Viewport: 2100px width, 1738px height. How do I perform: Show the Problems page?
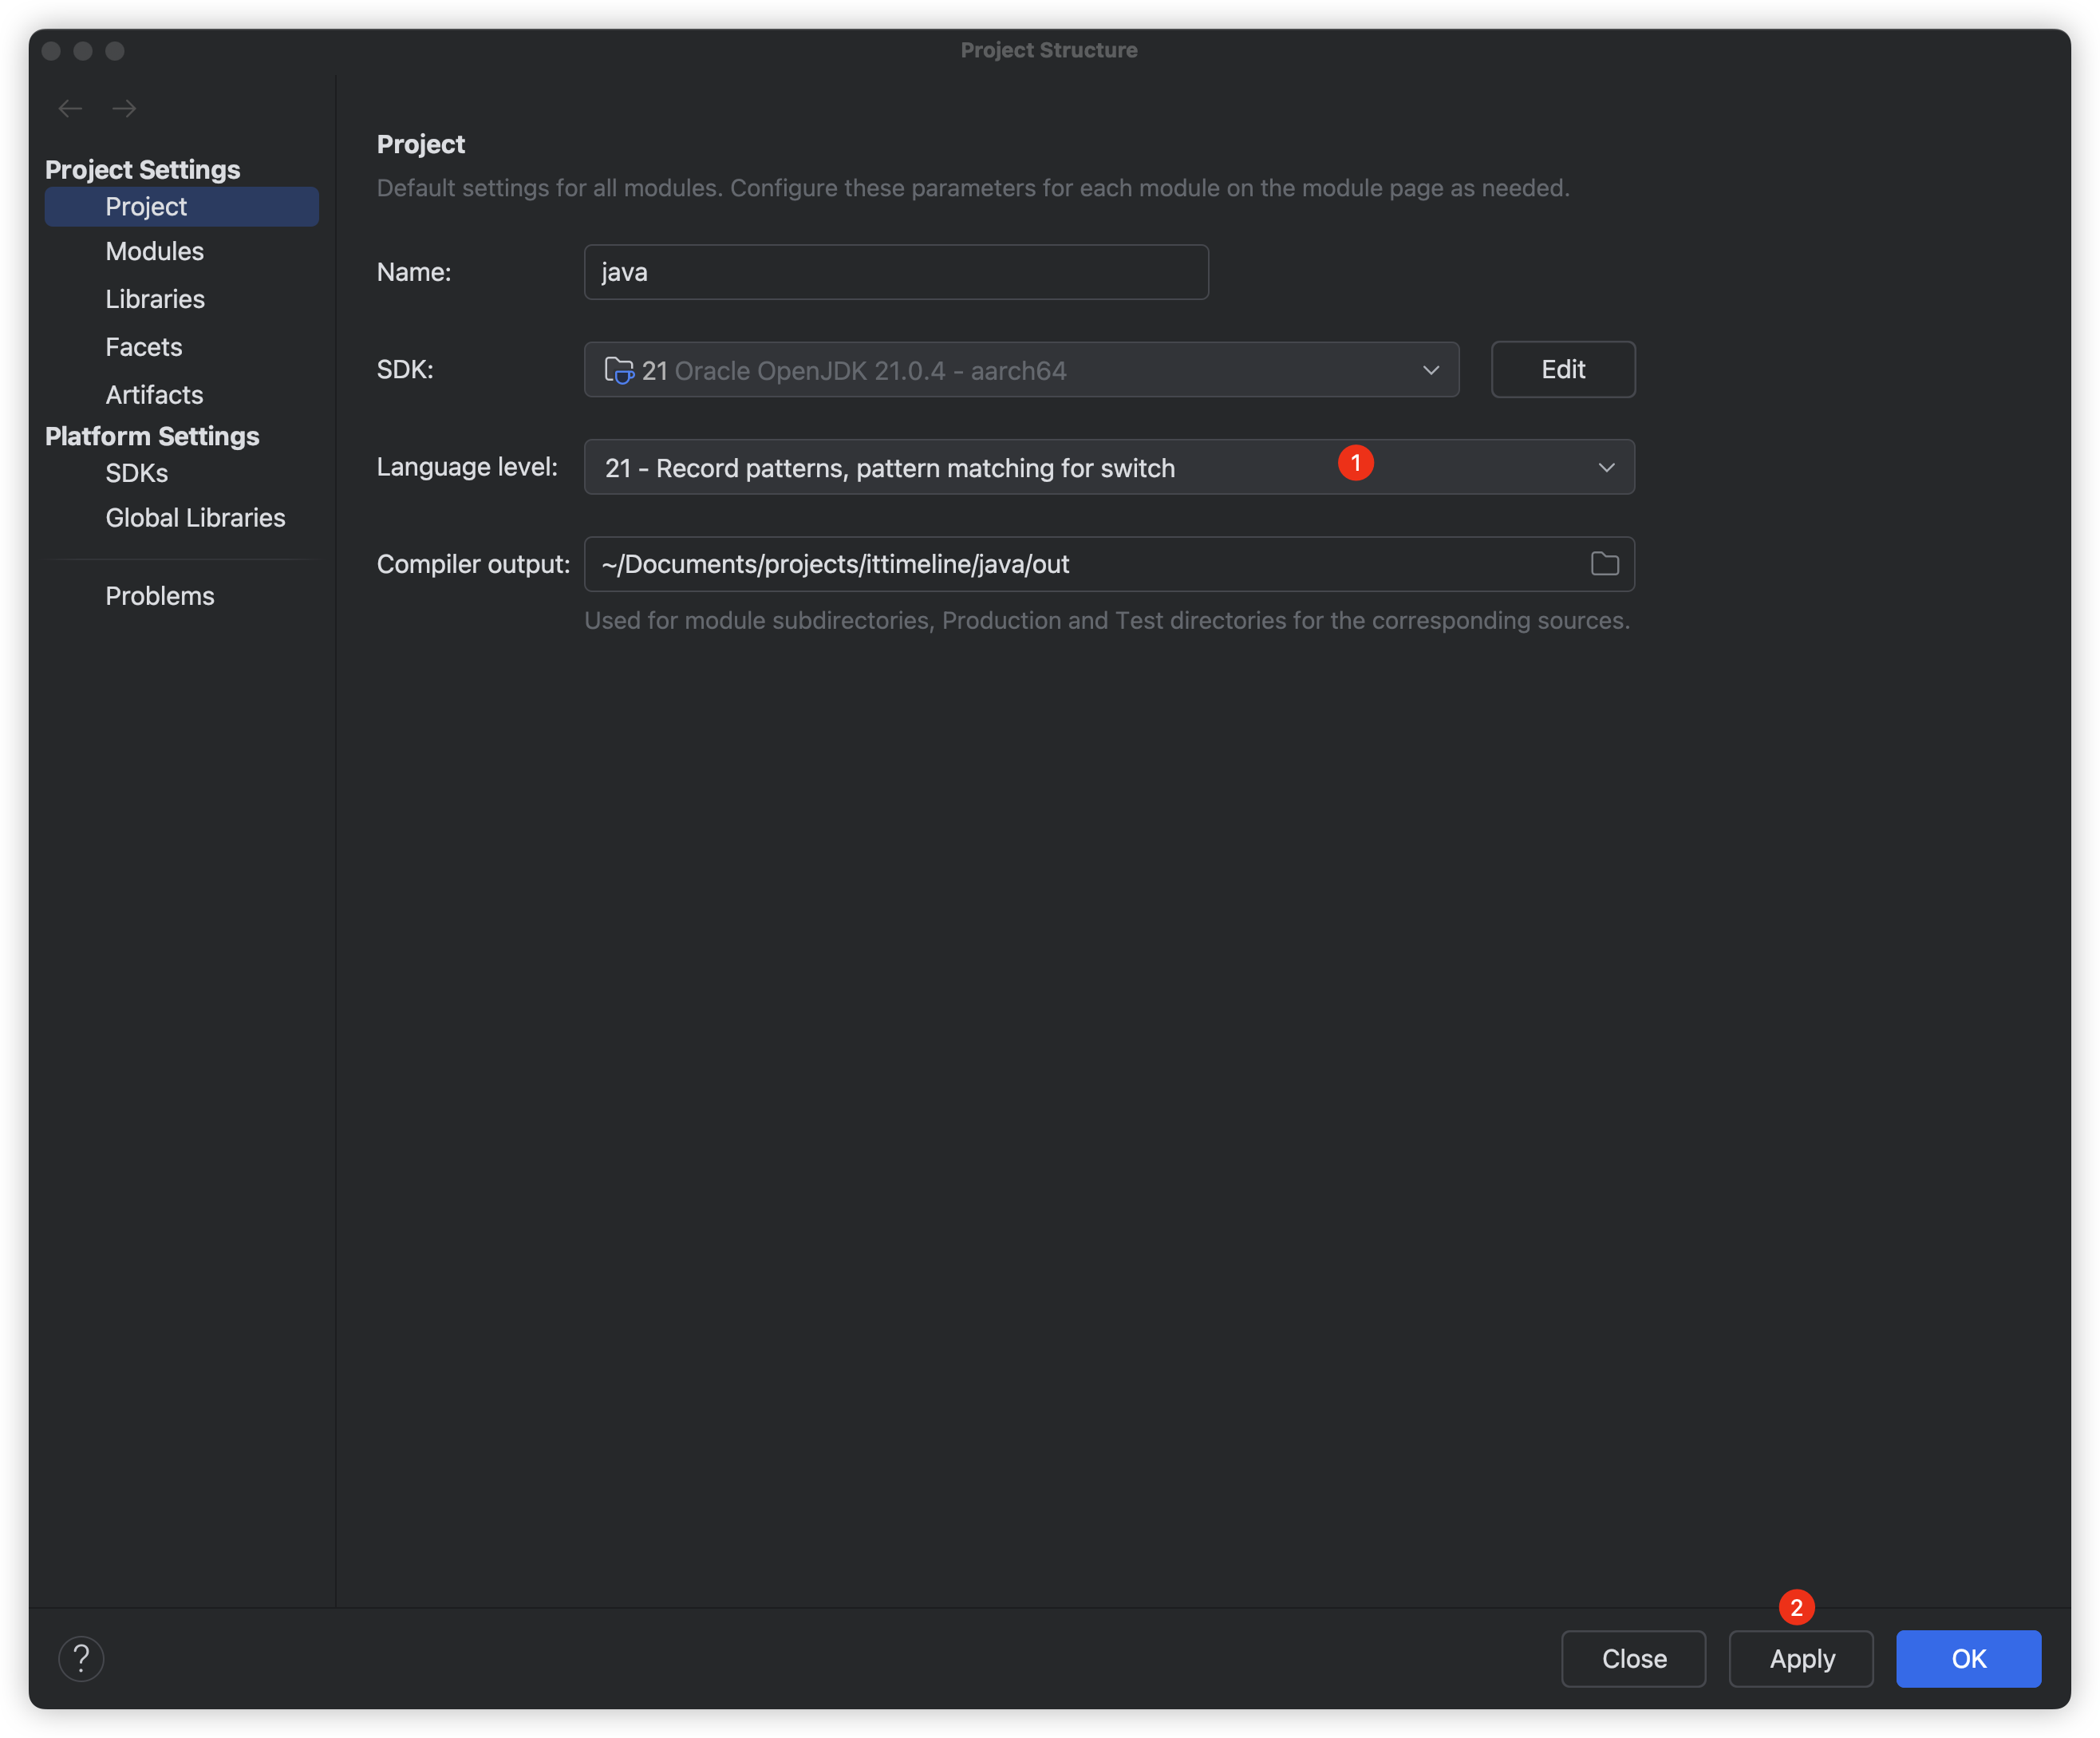tap(160, 596)
